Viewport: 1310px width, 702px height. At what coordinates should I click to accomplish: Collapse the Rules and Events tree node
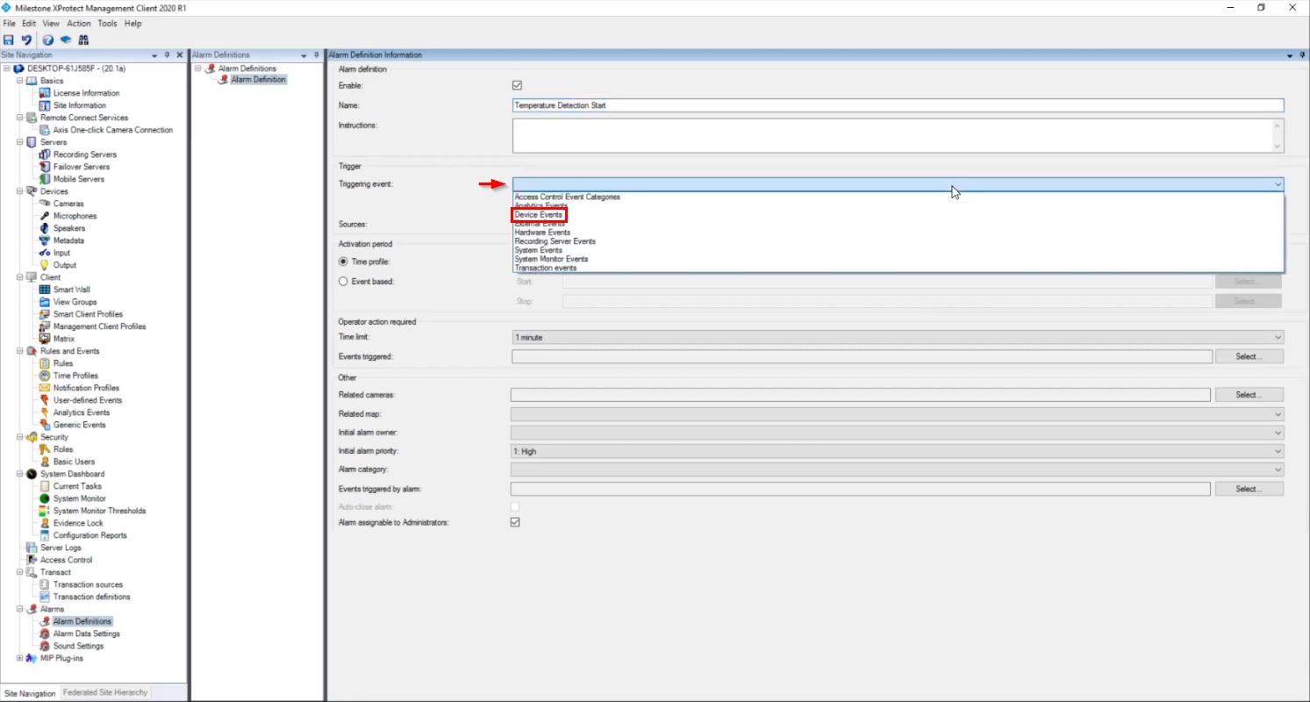[x=19, y=351]
